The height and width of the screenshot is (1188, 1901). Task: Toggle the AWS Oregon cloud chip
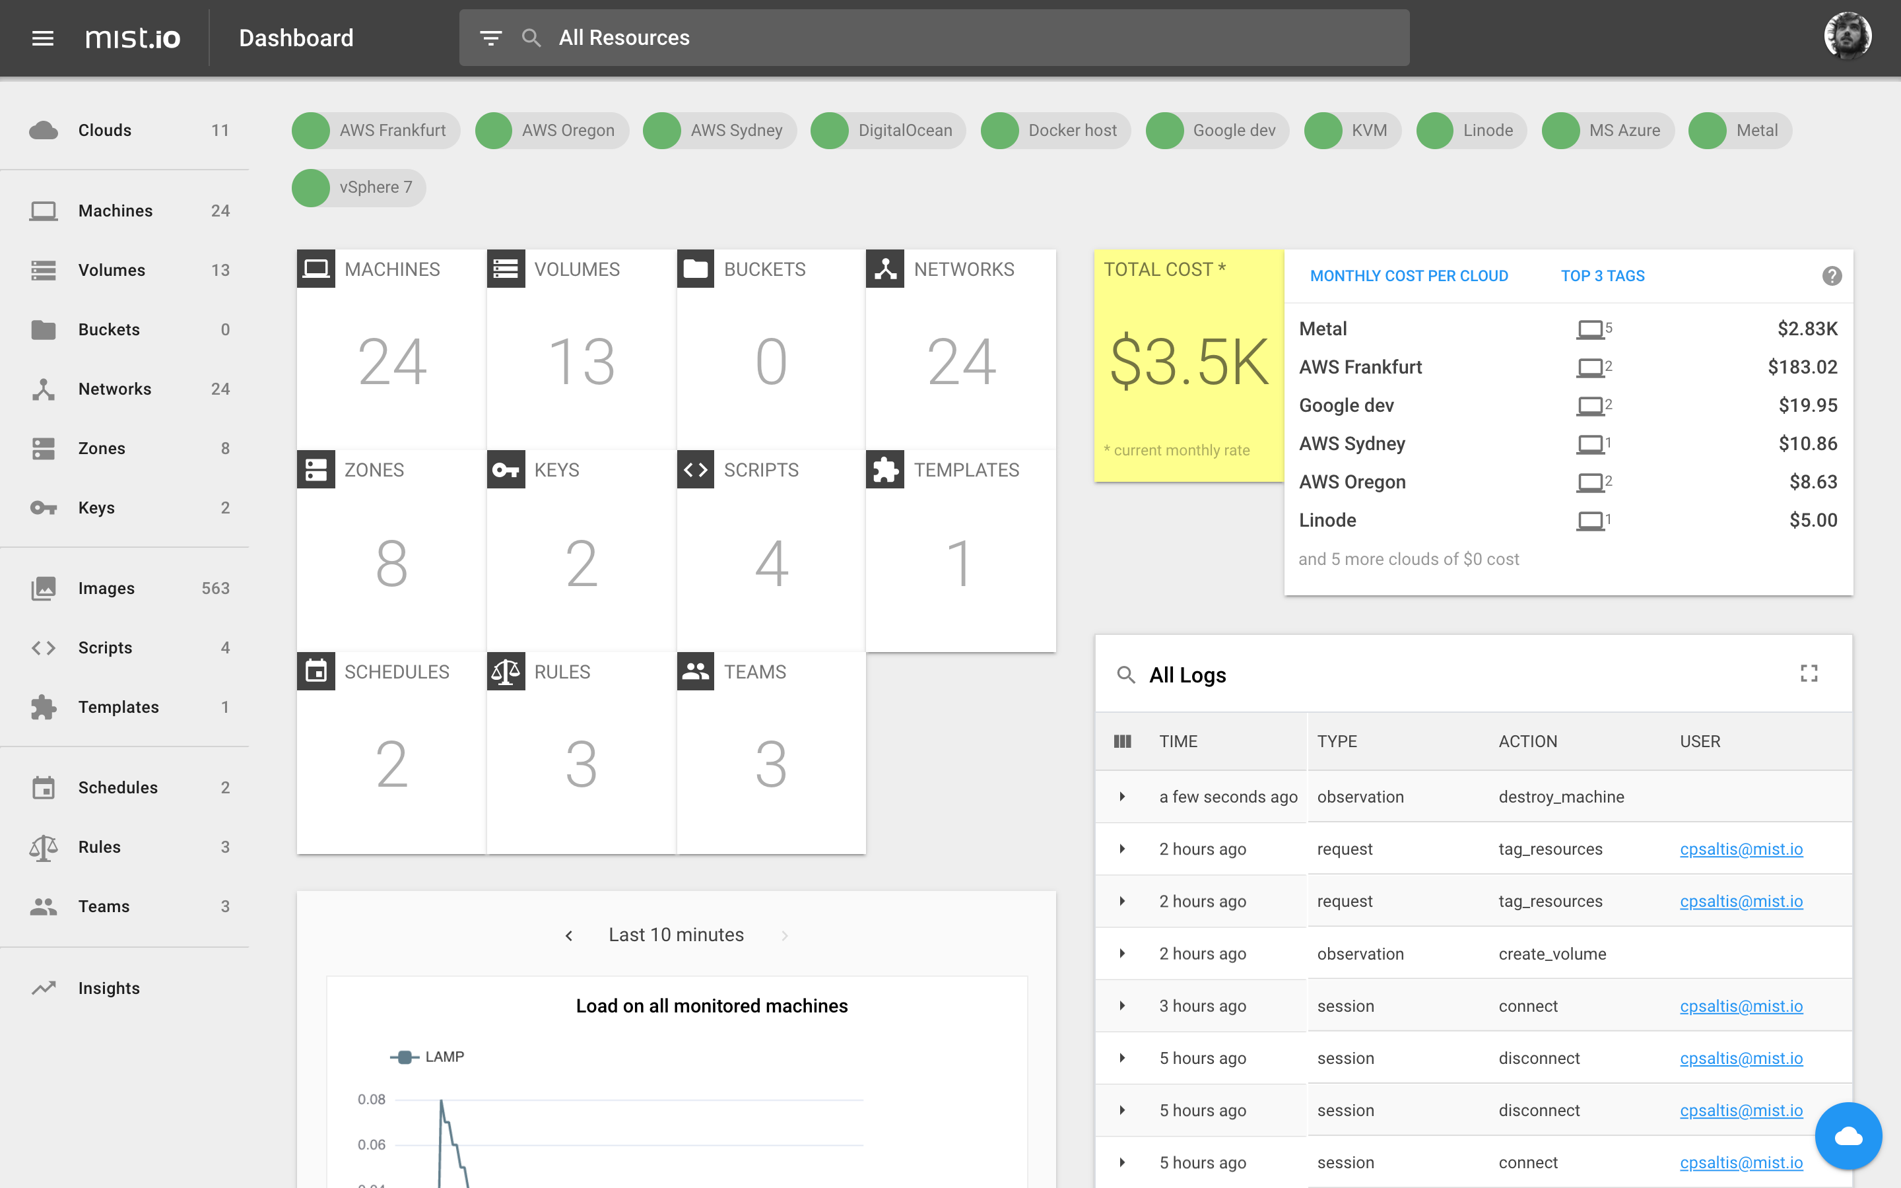[x=551, y=131]
